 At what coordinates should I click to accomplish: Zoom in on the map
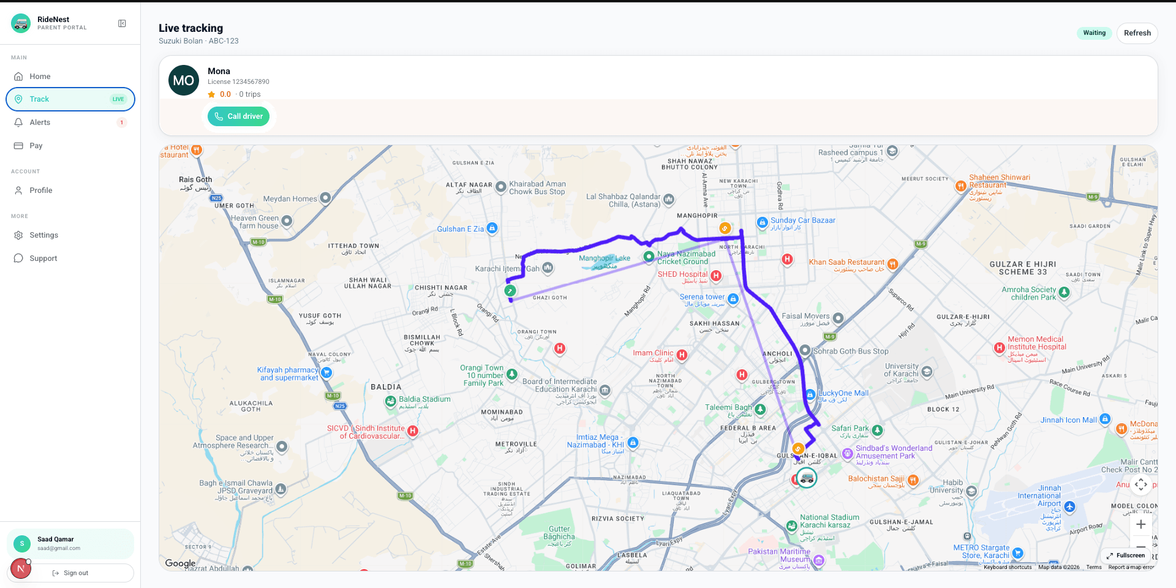point(1140,524)
